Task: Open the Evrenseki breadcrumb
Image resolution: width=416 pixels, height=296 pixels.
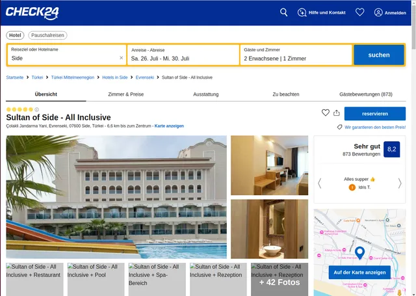Action: 144,77
